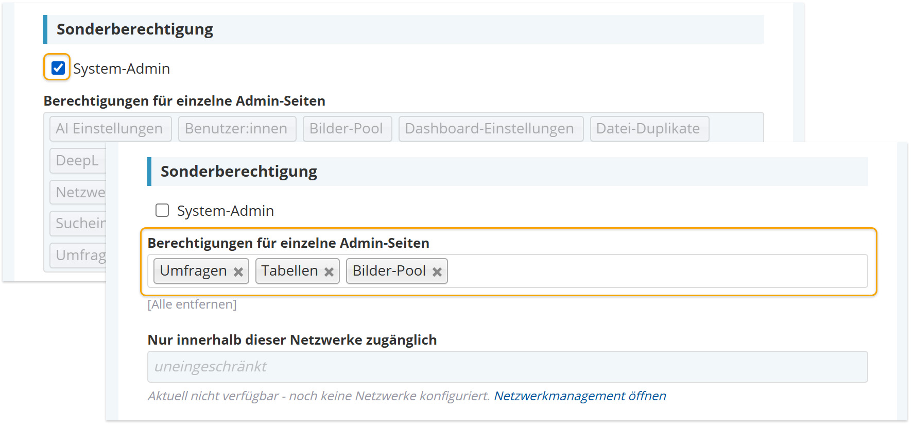This screenshot has width=914, height=425.
Task: Click the Tabellen tag label
Action: 289,270
